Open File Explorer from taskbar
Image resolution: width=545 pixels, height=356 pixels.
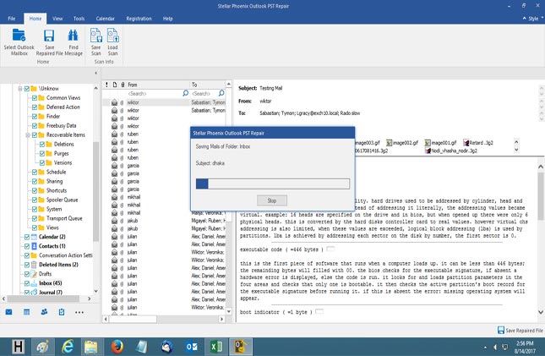[92, 347]
